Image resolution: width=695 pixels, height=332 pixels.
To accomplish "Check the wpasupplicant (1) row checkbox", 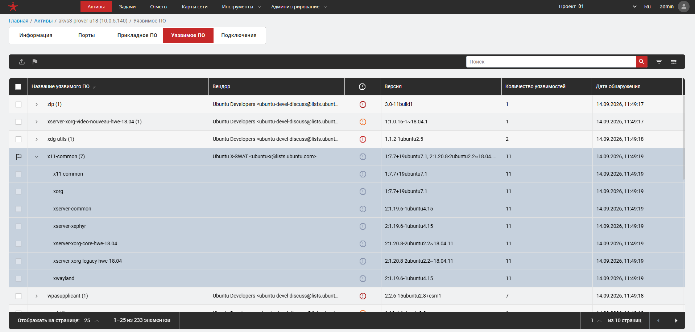I will coord(18,296).
